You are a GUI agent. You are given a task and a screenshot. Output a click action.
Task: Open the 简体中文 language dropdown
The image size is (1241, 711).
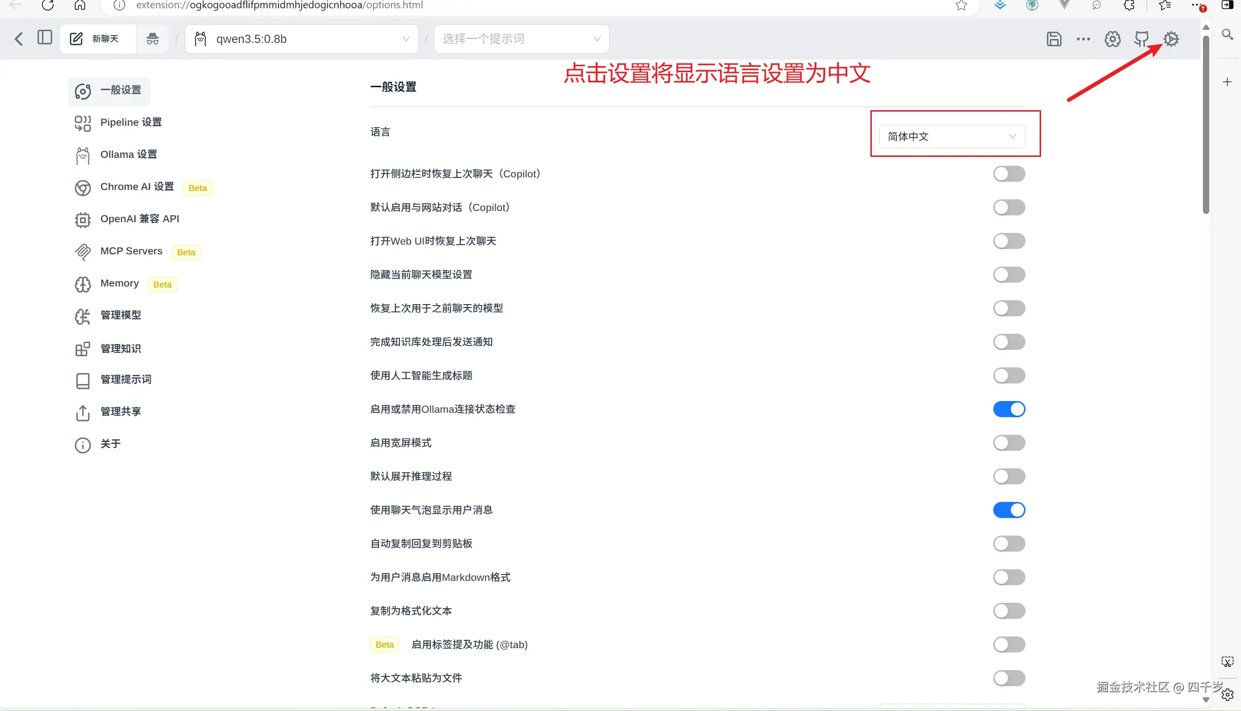[952, 136]
